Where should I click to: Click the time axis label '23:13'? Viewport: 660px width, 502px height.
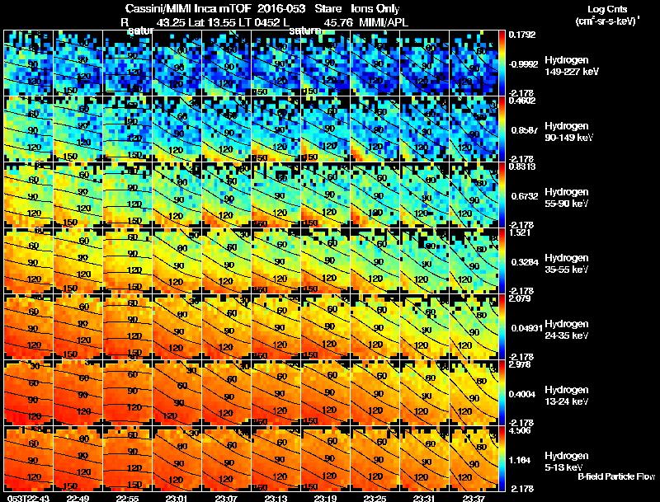click(276, 498)
